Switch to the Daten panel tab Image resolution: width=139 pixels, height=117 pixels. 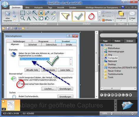click(x=117, y=41)
